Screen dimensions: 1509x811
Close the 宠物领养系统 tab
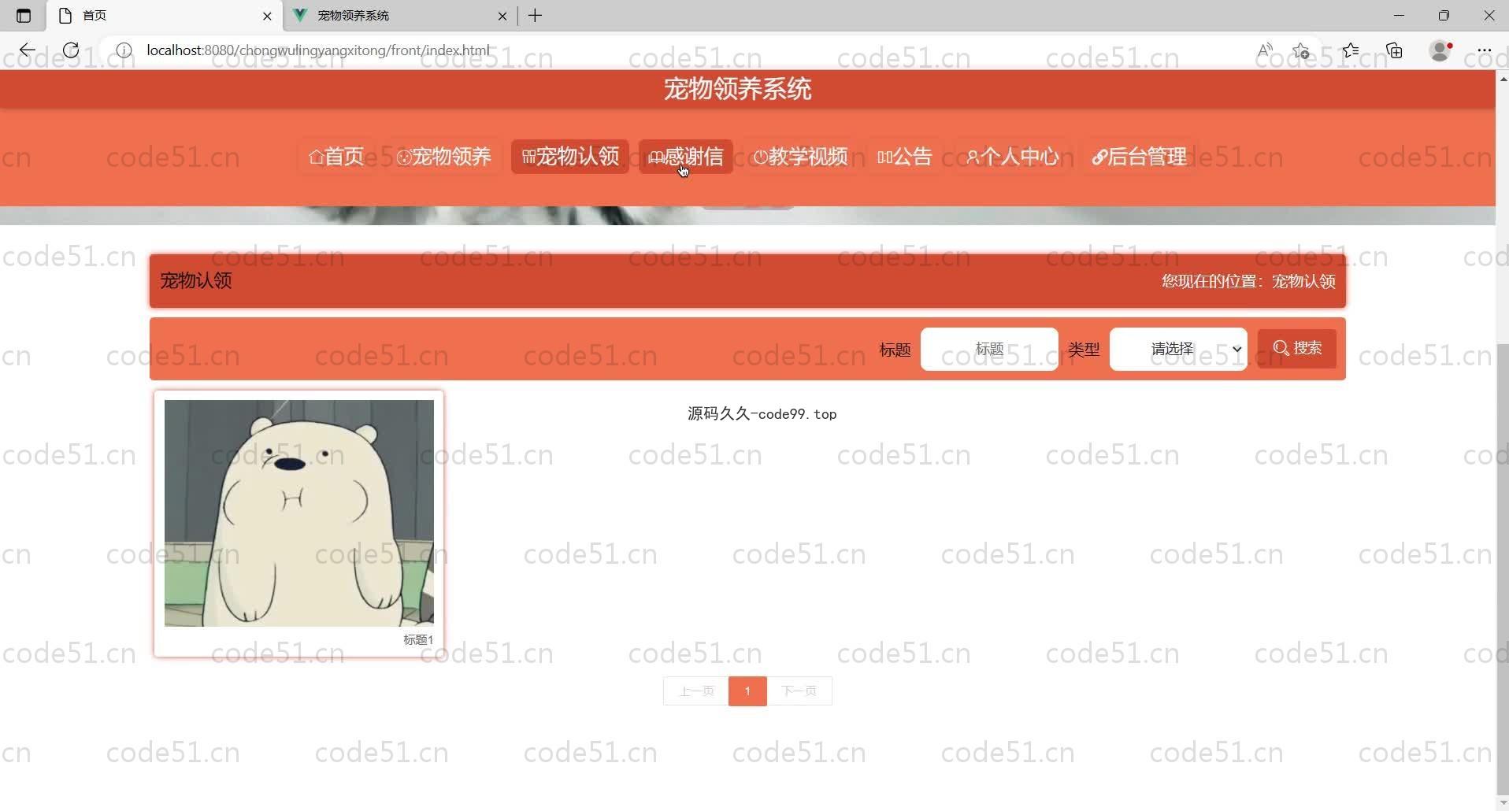coord(502,16)
